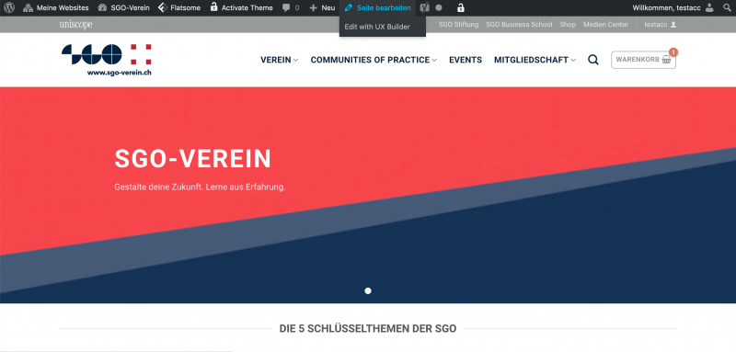Image resolution: width=736 pixels, height=352 pixels.
Task: Select Edit with UX Builder
Action: pos(377,27)
